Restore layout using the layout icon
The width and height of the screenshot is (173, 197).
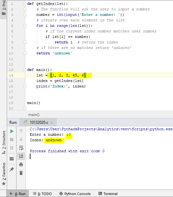click(12, 159)
